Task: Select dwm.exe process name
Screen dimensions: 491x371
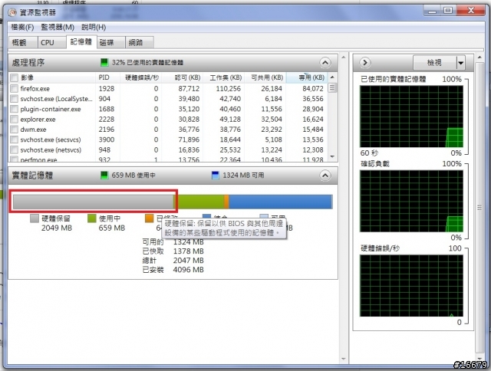Action: [33, 130]
